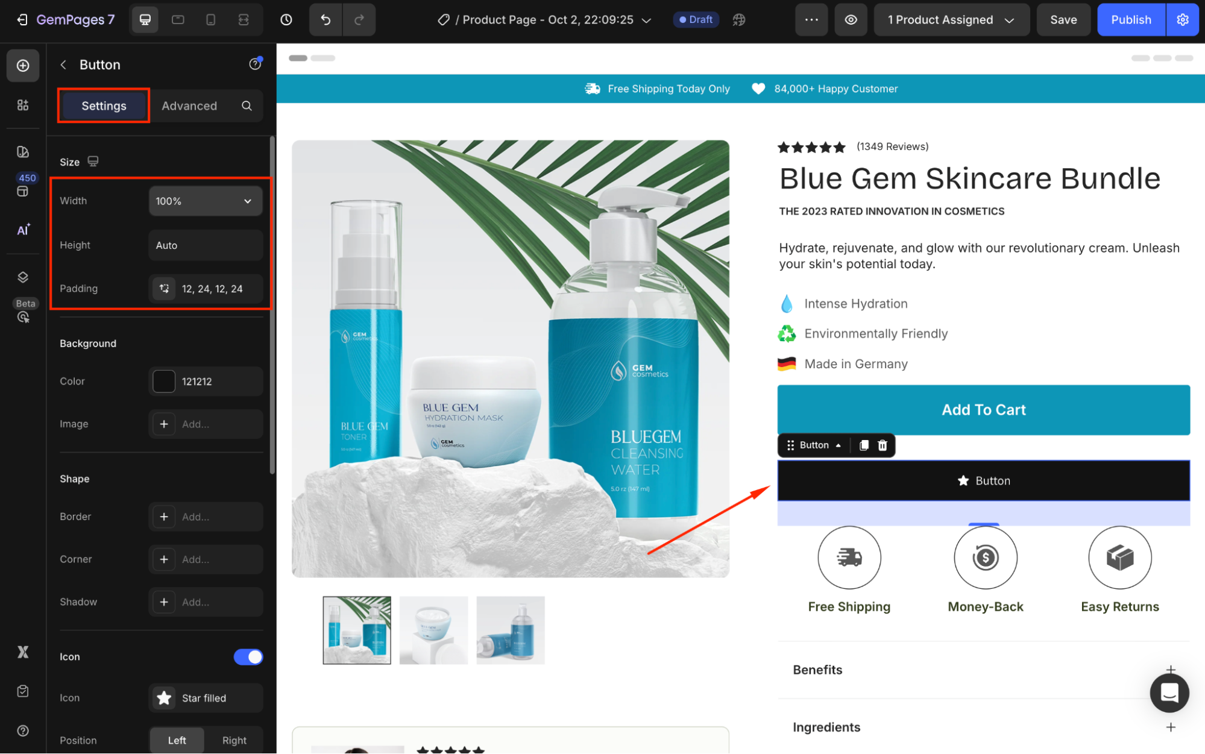Click the undo arrow icon
Viewport: 1205px width, 754px height.
point(326,20)
